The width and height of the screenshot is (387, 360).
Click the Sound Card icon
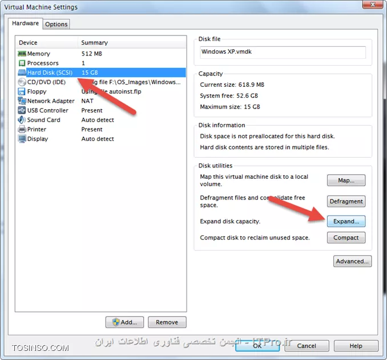click(x=22, y=120)
